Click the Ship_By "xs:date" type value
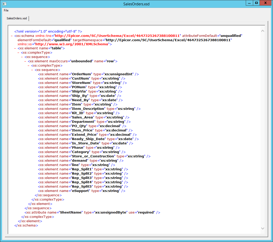The width and height of the screenshot is (273, 242). click(108, 96)
